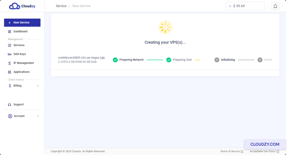
Task: Click the Services box icon
Action: coord(10,45)
